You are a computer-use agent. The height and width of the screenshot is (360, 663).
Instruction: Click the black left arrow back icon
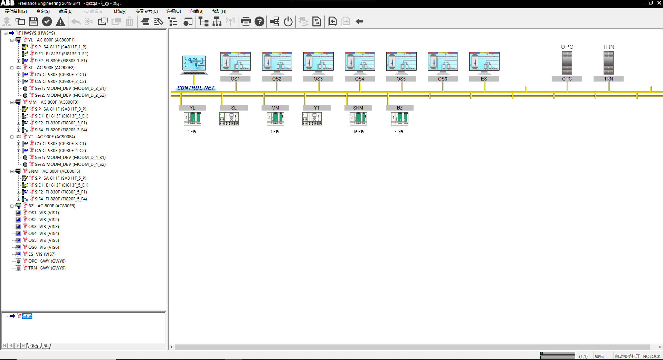tap(359, 21)
